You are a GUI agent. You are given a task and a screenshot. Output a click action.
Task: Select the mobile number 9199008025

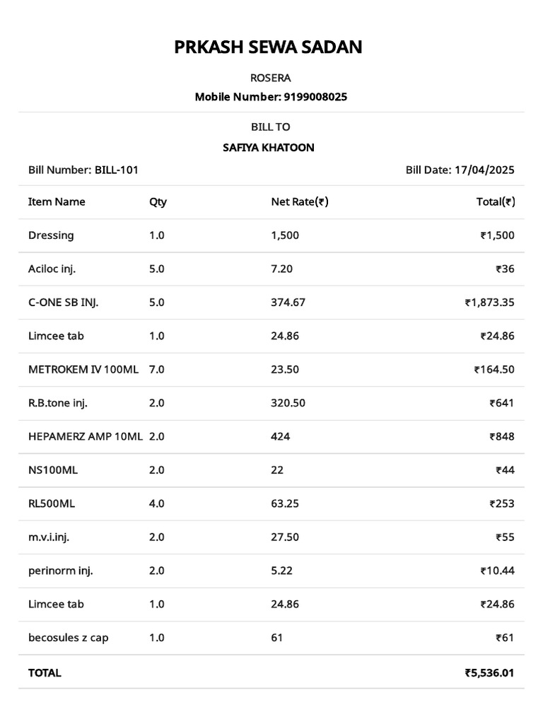315,97
